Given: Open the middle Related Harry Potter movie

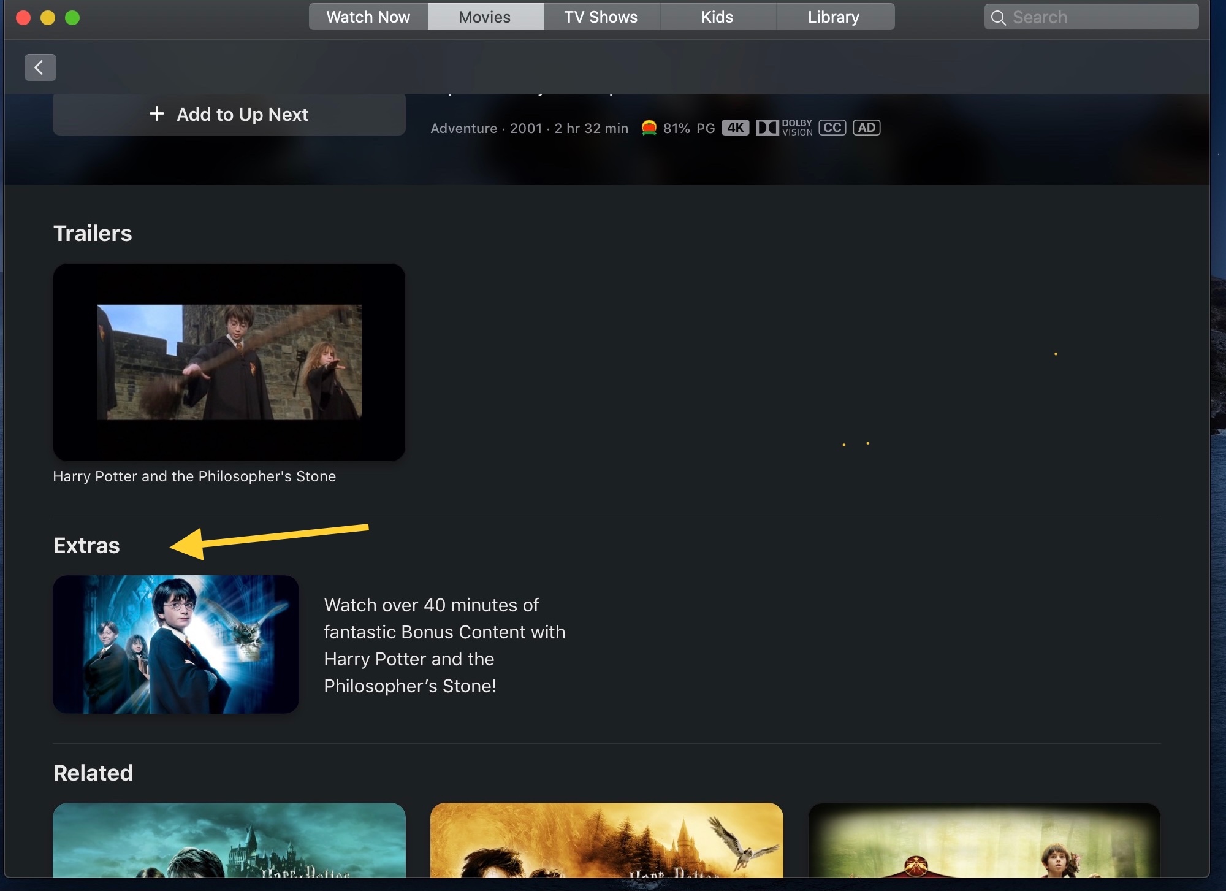Looking at the screenshot, I should pos(606,849).
